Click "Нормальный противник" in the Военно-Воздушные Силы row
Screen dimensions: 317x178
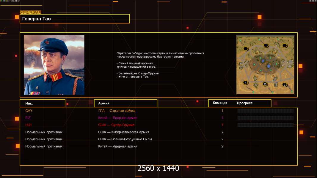pyautogui.click(x=44, y=139)
